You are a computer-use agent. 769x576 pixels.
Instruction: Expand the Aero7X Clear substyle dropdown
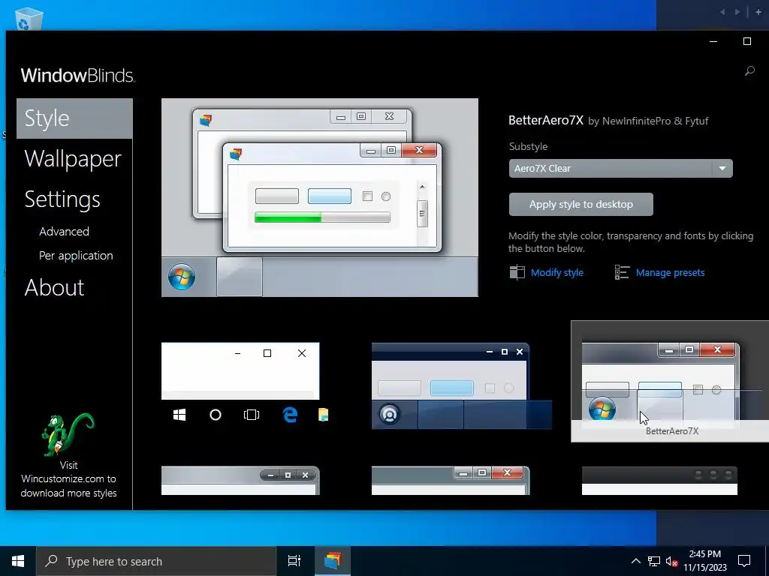(x=620, y=169)
